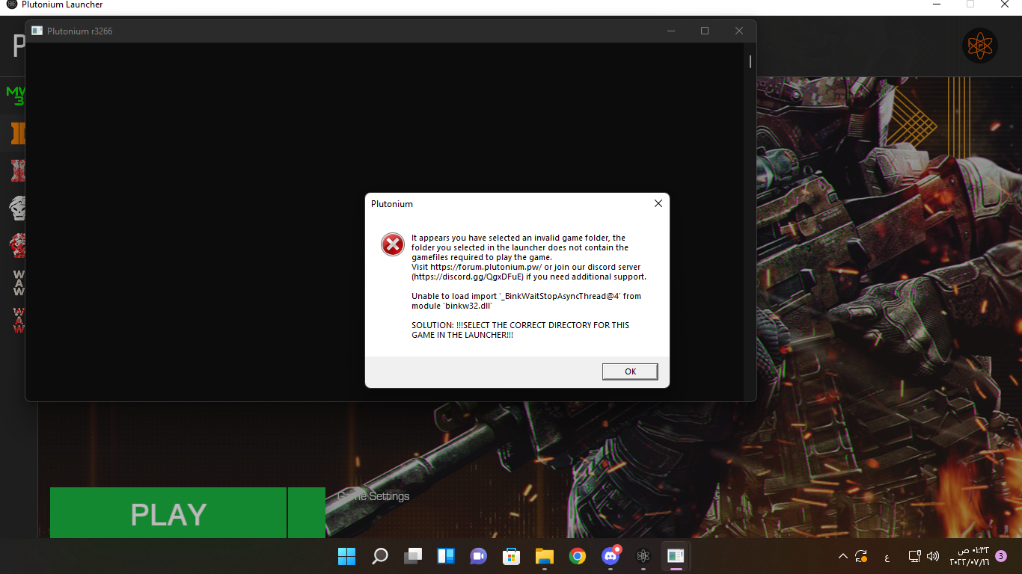Viewport: 1022px width, 574px height.
Task: Click the sync status tray icon
Action: tap(862, 556)
